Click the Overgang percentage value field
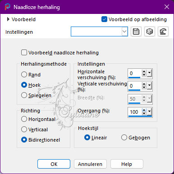 point(135,112)
